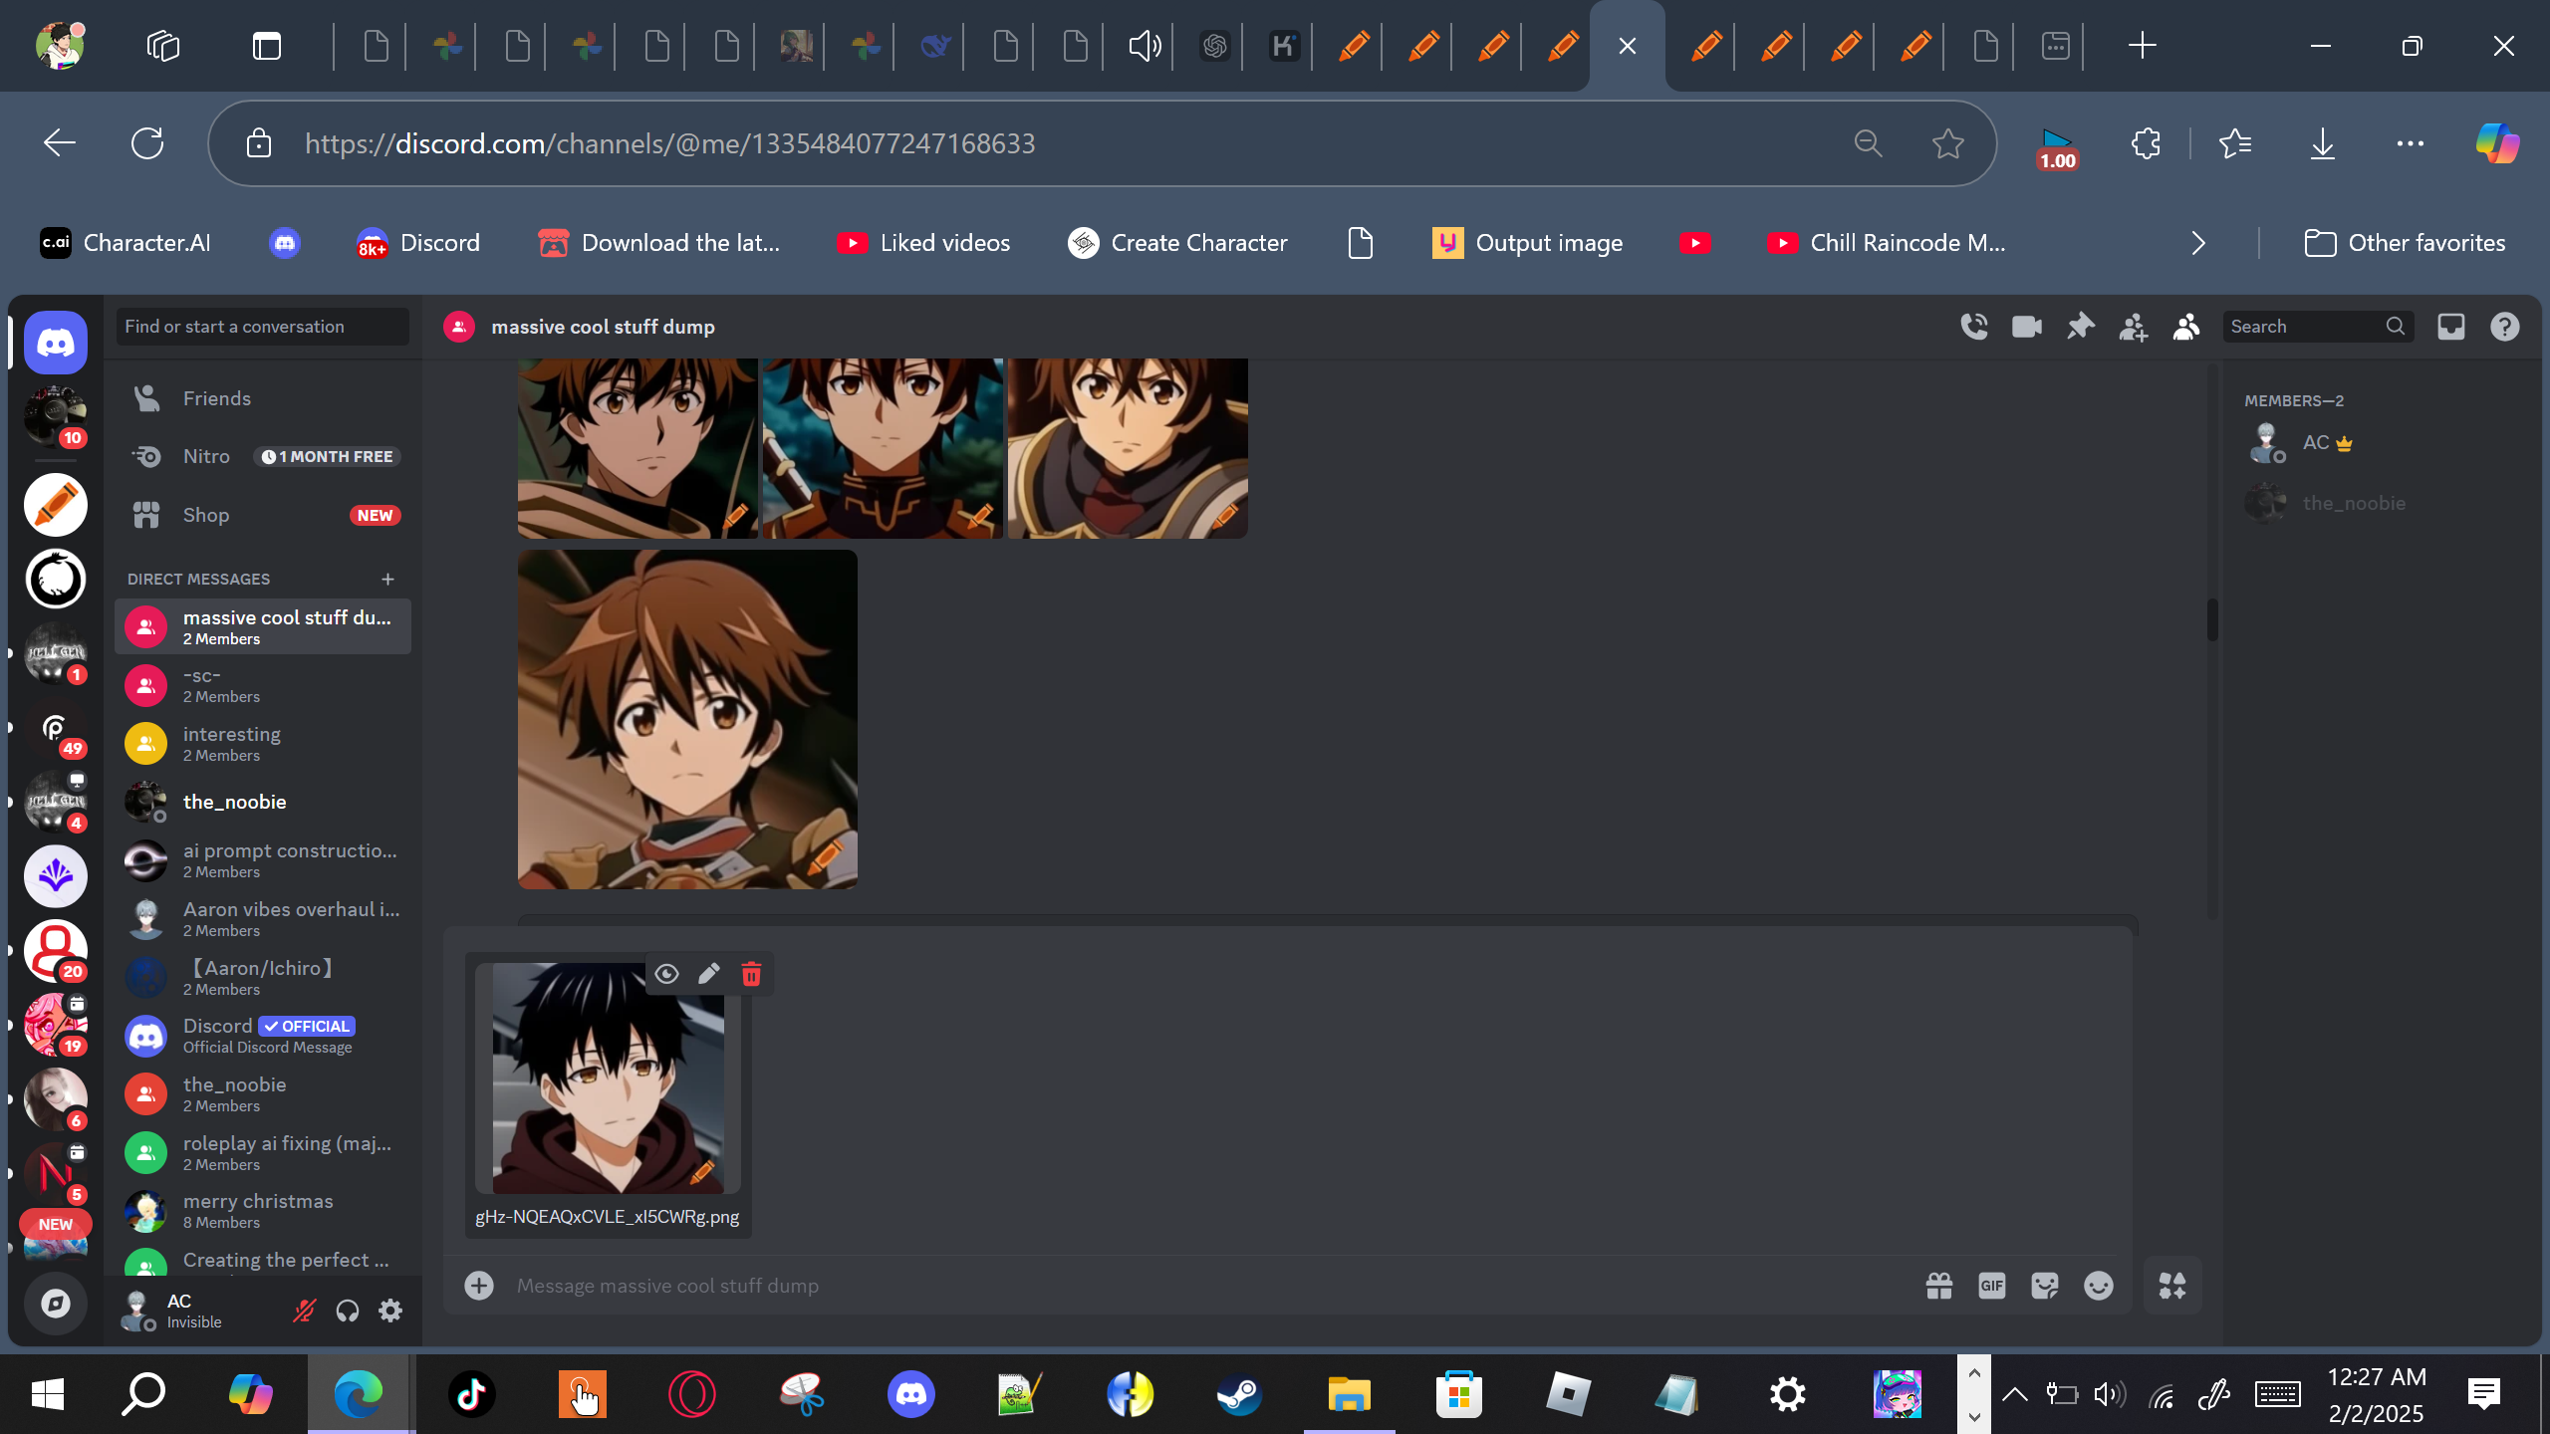Send a gift with the gift icon
The height and width of the screenshot is (1434, 2550).
1938,1286
